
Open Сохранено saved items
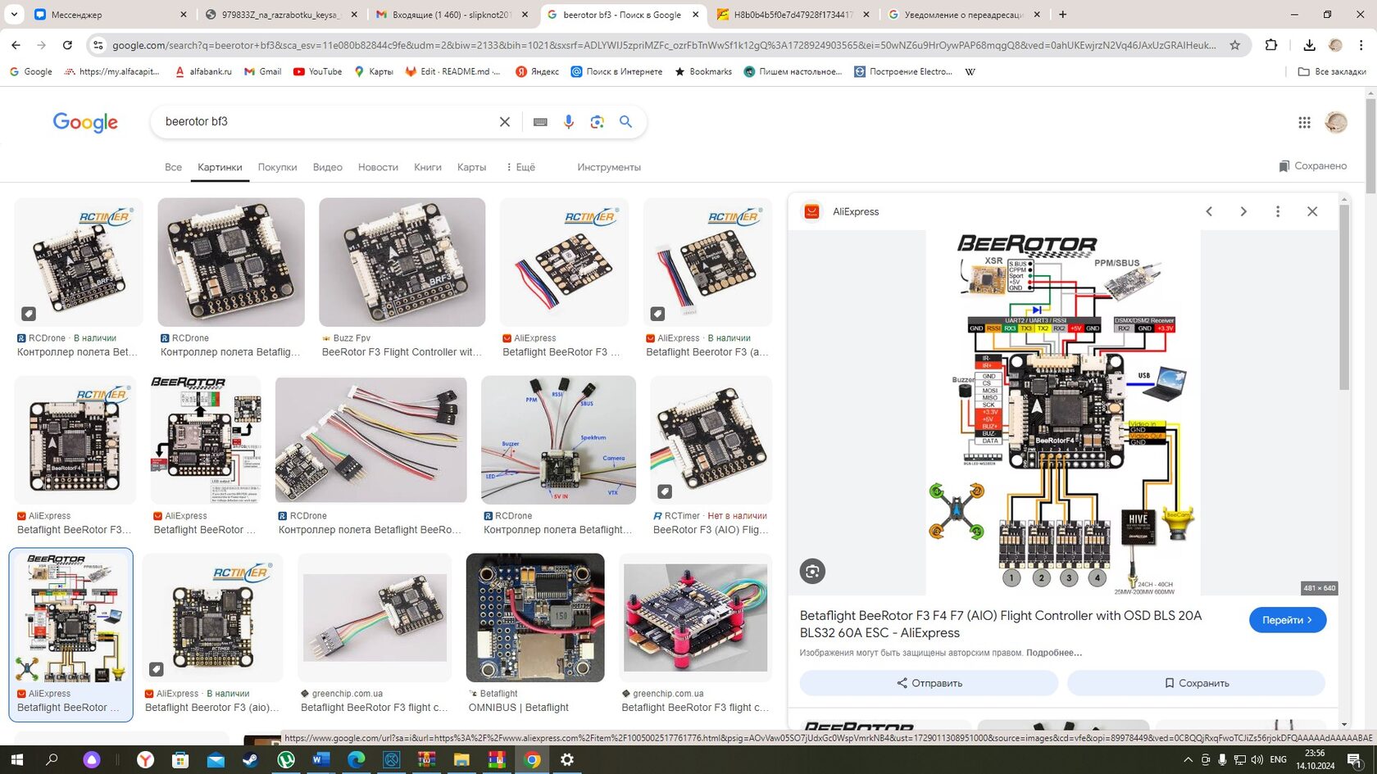click(x=1312, y=166)
